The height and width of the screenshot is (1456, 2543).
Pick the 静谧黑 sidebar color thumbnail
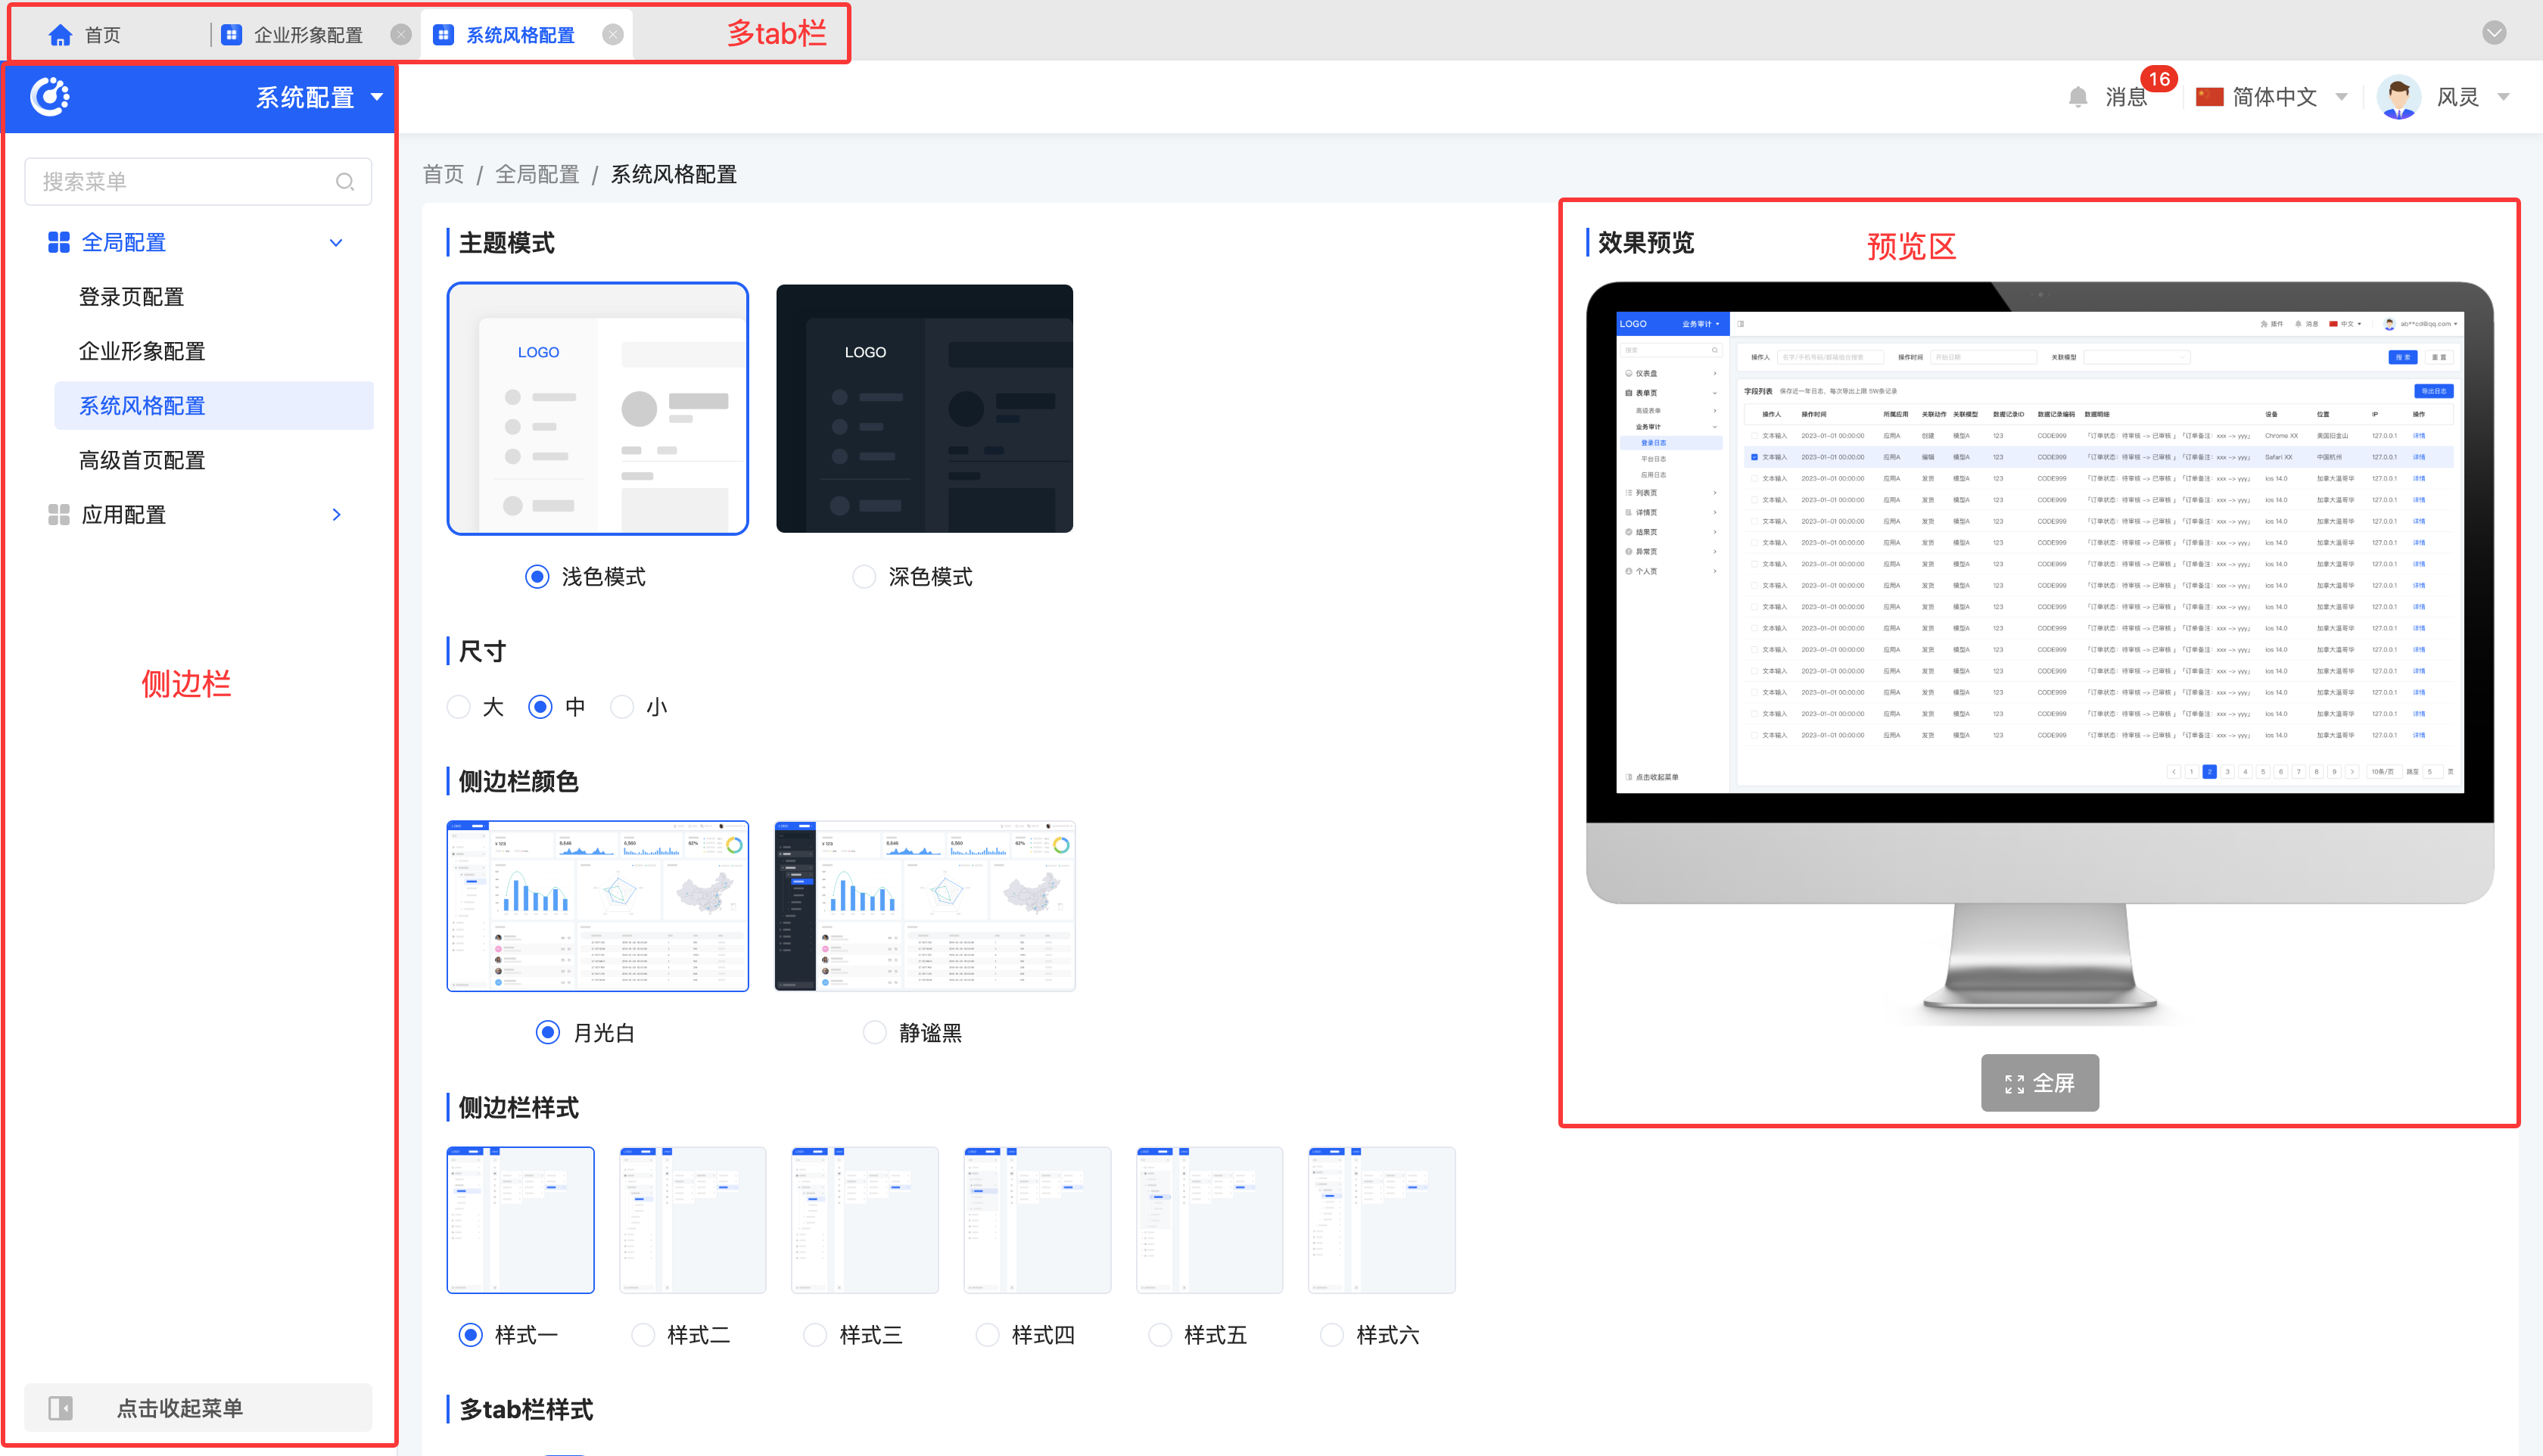924,906
